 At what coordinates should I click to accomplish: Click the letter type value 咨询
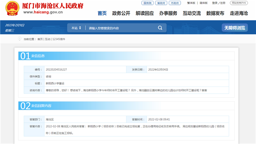pos(48,76)
